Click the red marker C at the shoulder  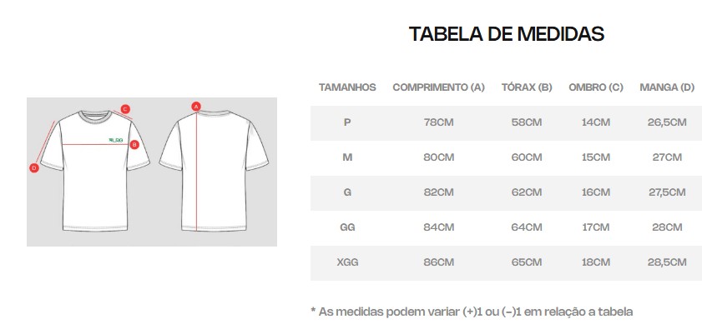point(125,108)
